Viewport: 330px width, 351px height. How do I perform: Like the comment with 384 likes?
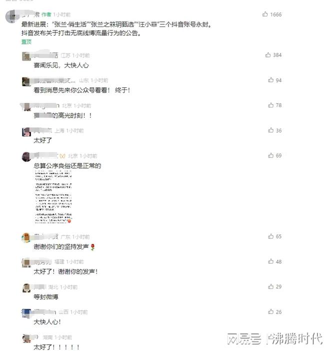(268, 55)
